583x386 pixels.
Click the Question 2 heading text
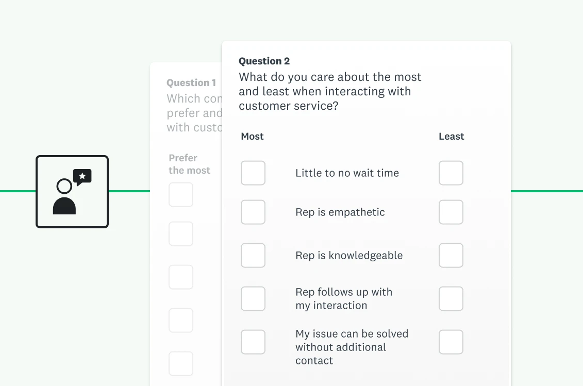point(264,61)
